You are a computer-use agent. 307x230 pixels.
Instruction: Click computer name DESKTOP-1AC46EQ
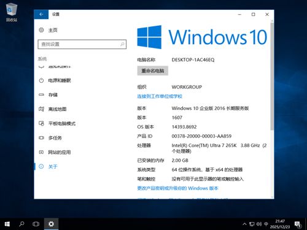pos(193,59)
